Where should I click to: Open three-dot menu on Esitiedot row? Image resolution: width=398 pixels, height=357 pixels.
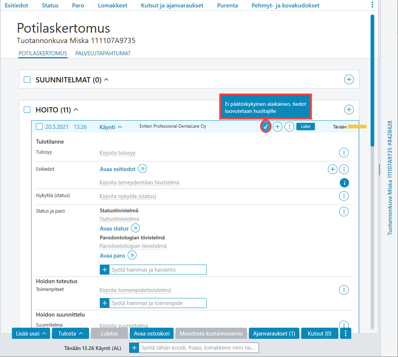(x=344, y=169)
